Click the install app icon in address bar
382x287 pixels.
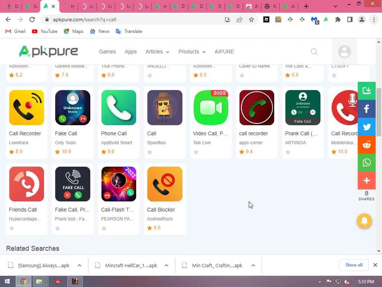click(x=228, y=19)
